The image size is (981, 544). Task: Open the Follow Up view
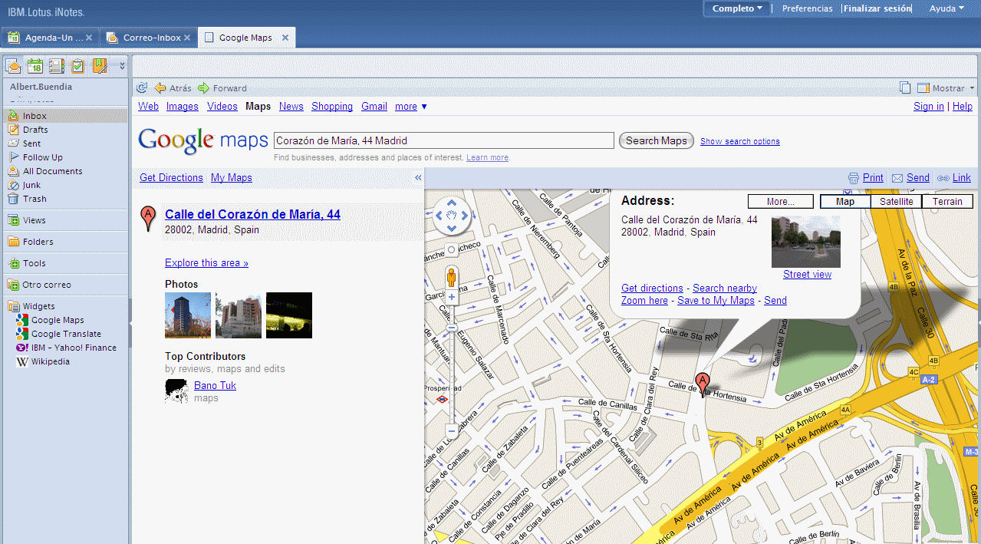click(42, 157)
